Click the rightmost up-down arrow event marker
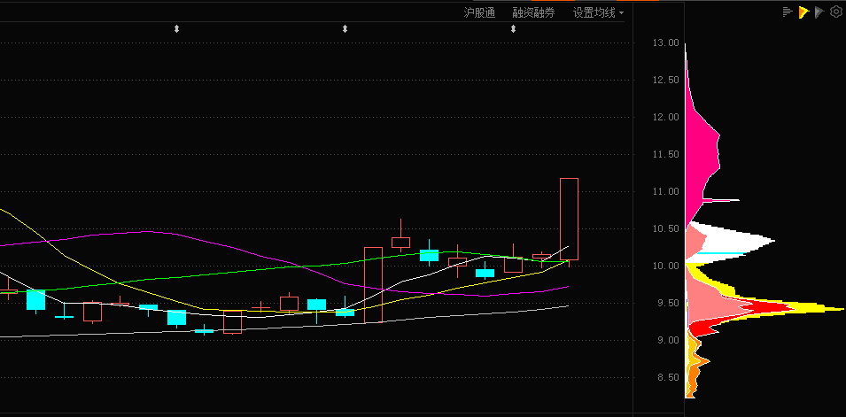Screen dimensions: 846x417 [x=513, y=29]
